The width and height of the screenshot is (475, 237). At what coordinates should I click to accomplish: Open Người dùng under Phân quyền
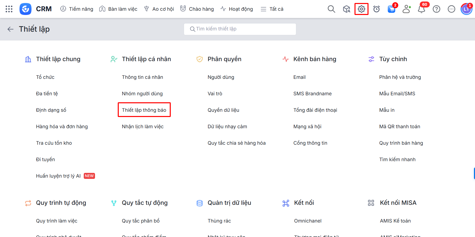pos(221,77)
